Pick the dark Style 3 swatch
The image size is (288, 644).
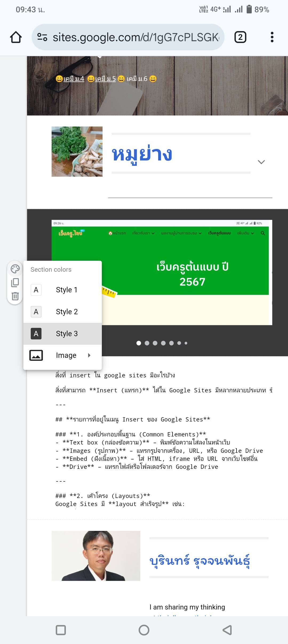[36, 333]
